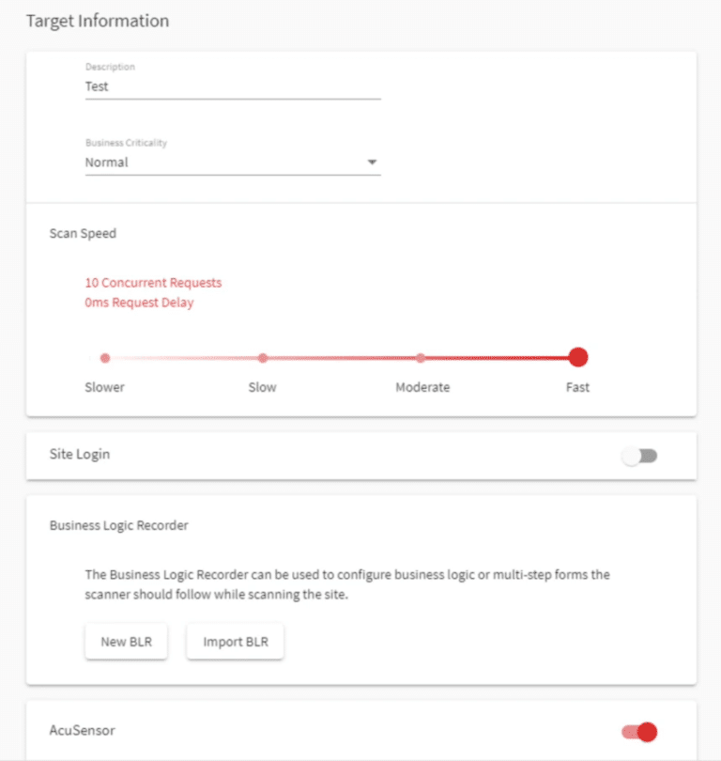Click the Slow speed label

[x=263, y=387]
